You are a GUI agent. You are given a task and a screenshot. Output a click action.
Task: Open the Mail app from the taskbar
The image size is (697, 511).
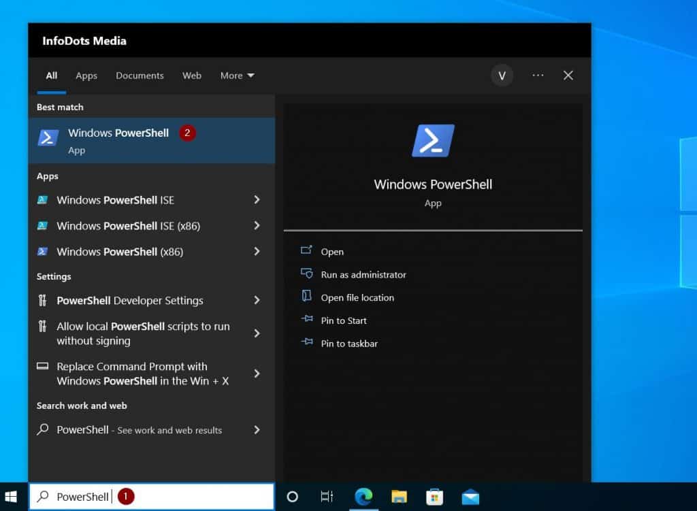click(x=470, y=497)
